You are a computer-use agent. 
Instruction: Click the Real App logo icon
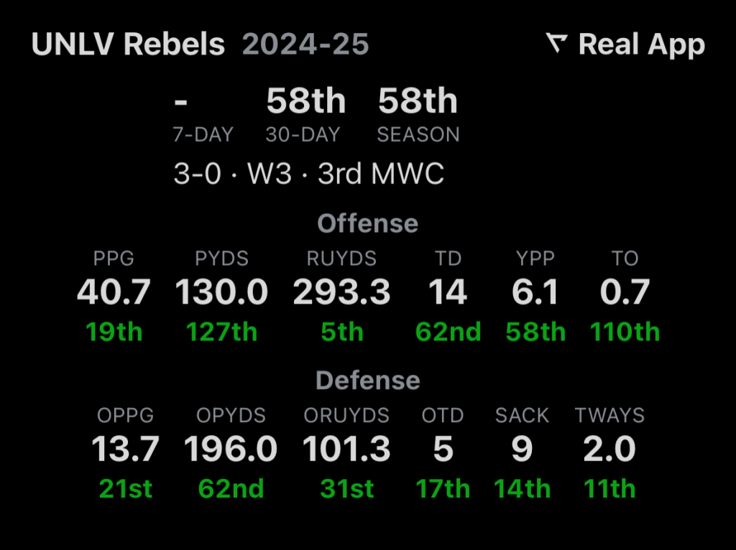pyautogui.click(x=557, y=44)
